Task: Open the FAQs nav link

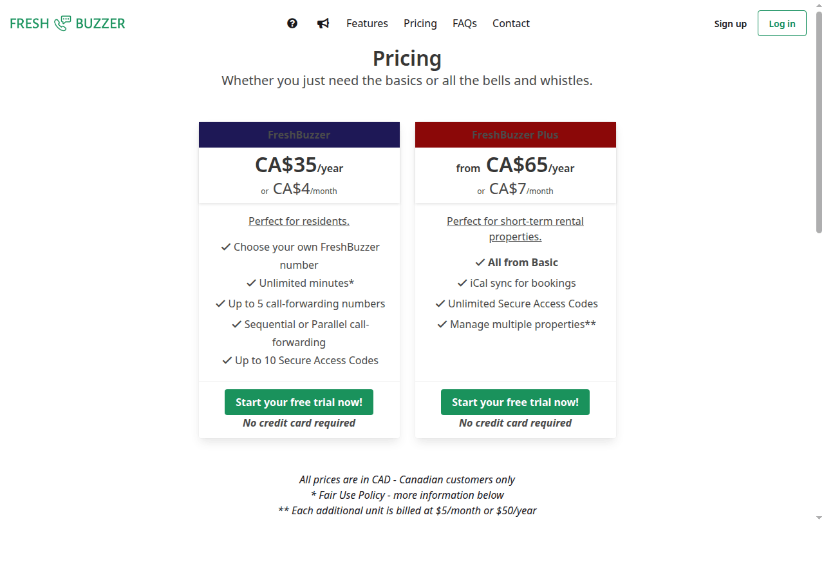Action: pos(465,23)
